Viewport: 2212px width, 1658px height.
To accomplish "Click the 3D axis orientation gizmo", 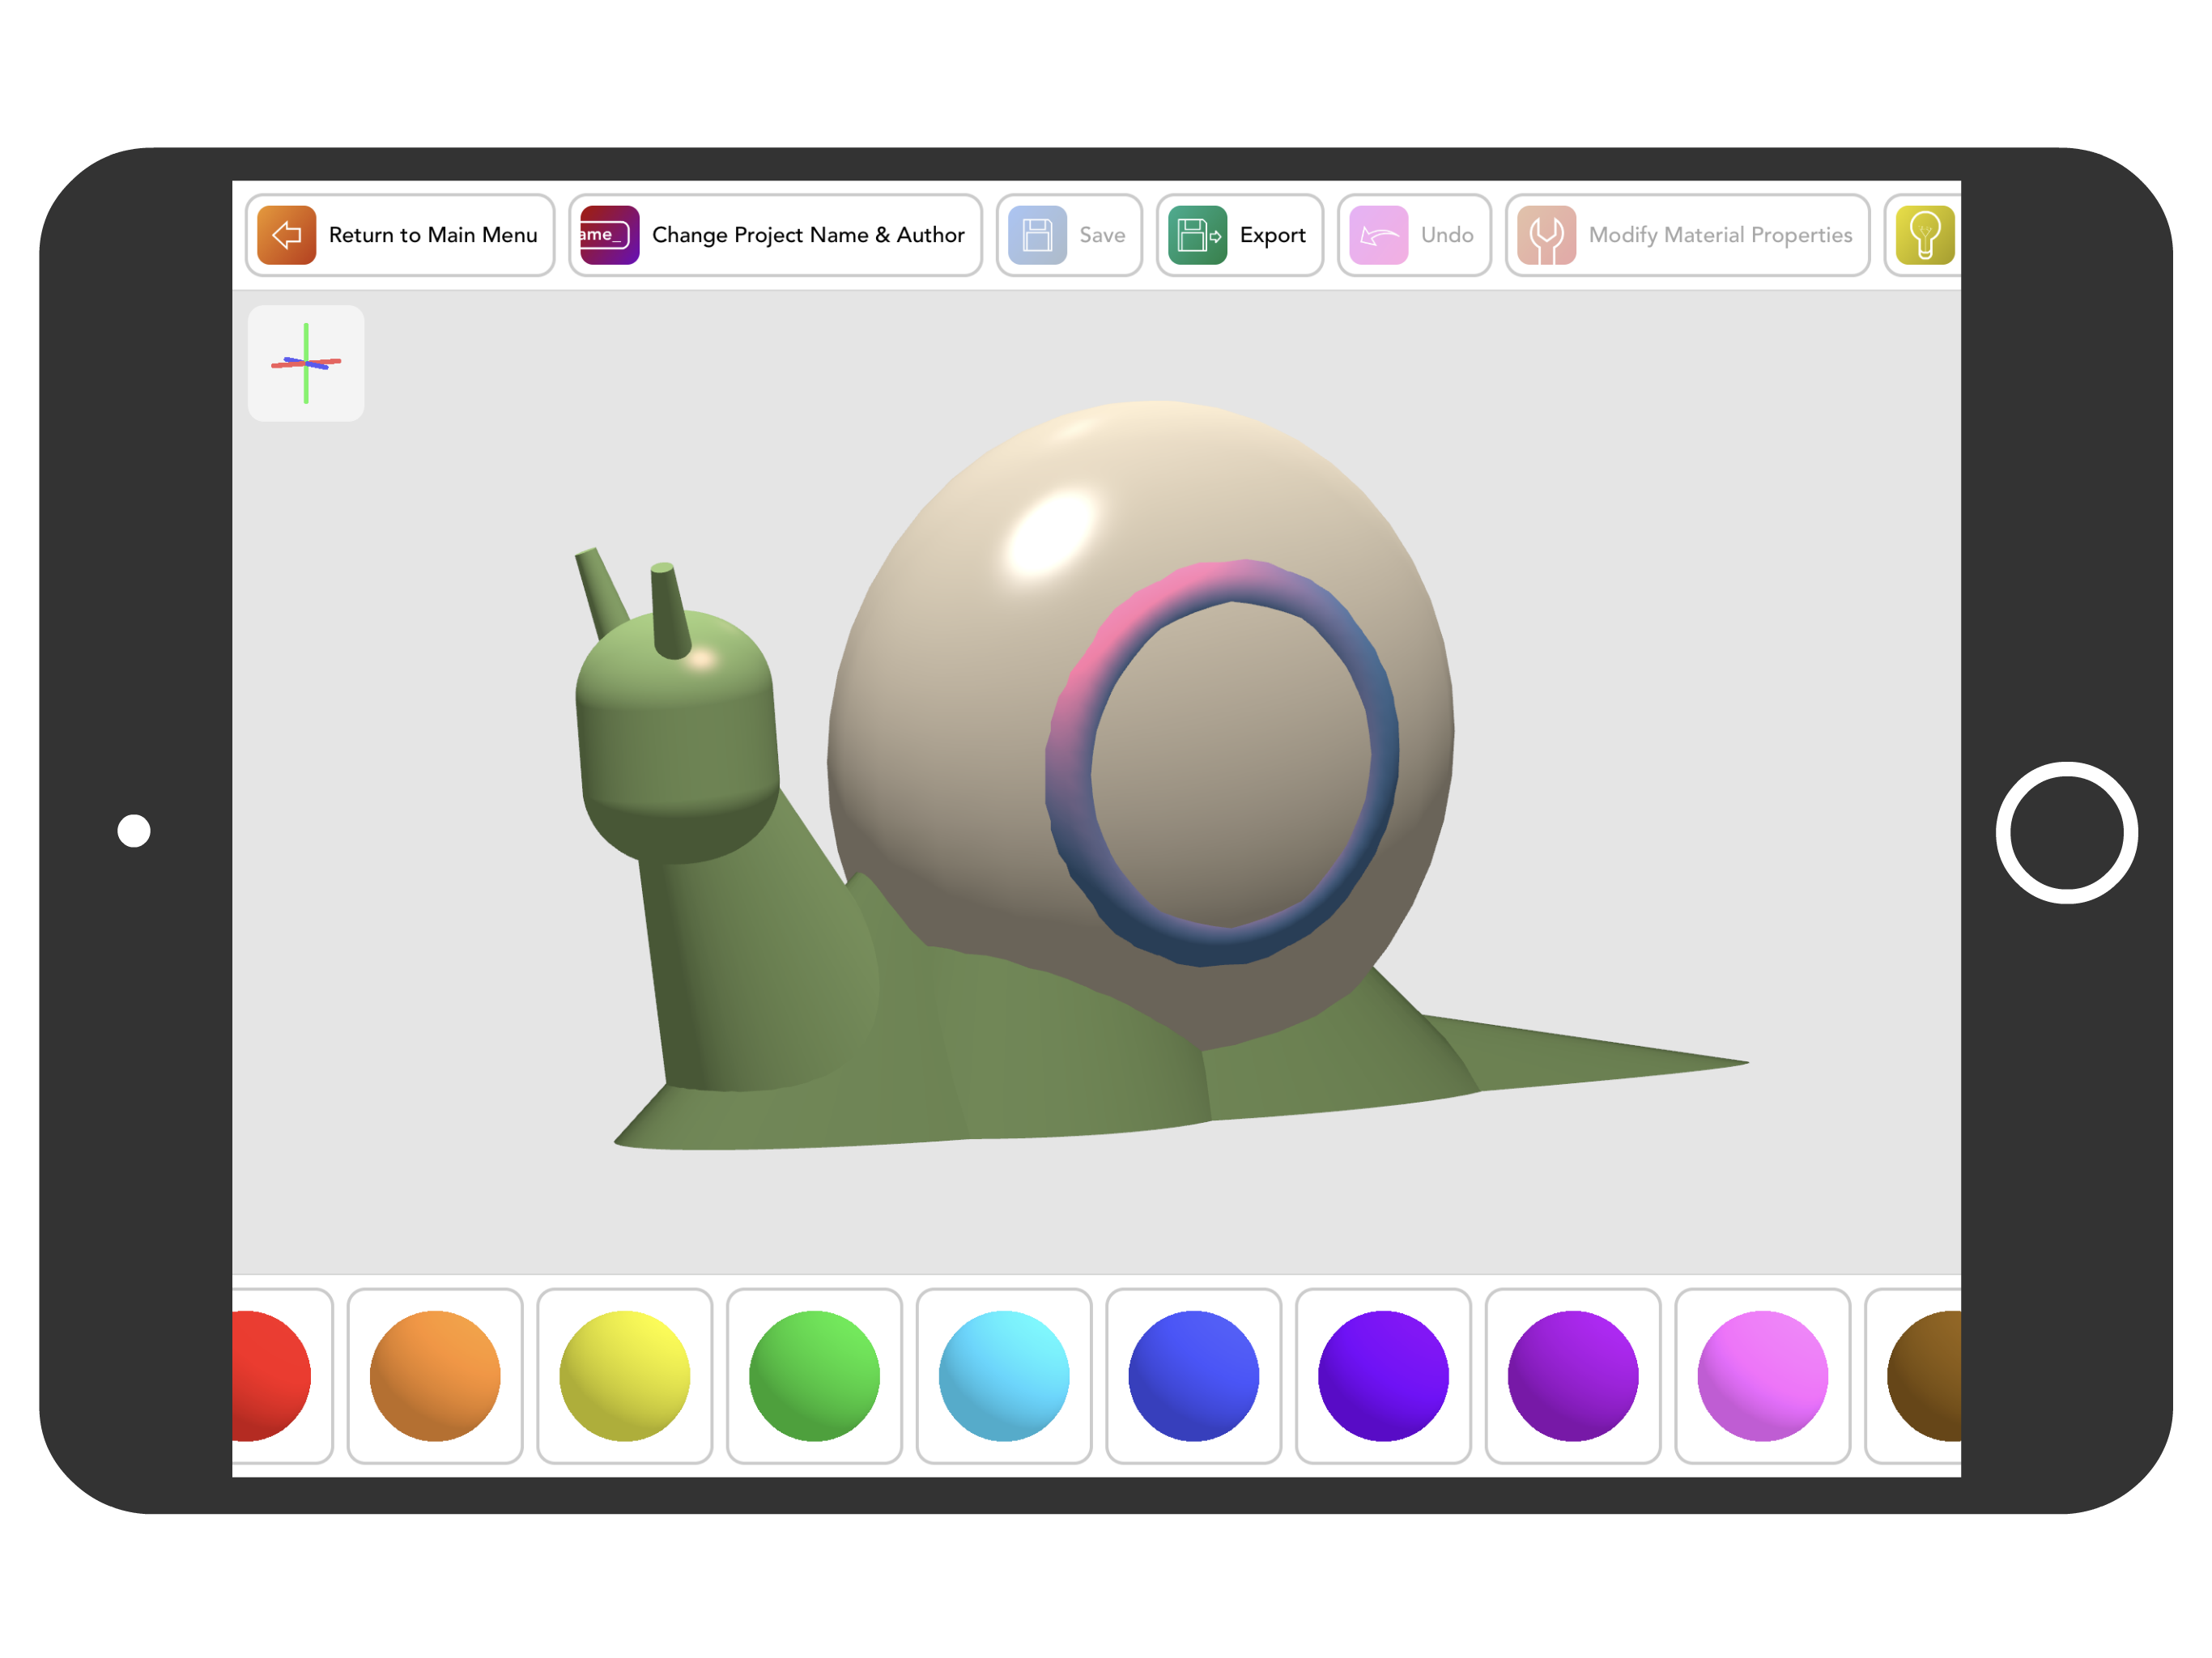I will 306,363.
